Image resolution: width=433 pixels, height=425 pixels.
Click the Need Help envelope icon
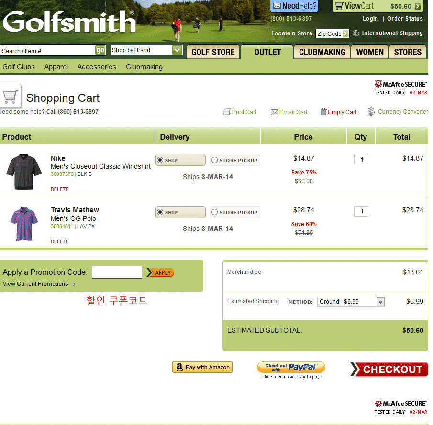tap(277, 6)
